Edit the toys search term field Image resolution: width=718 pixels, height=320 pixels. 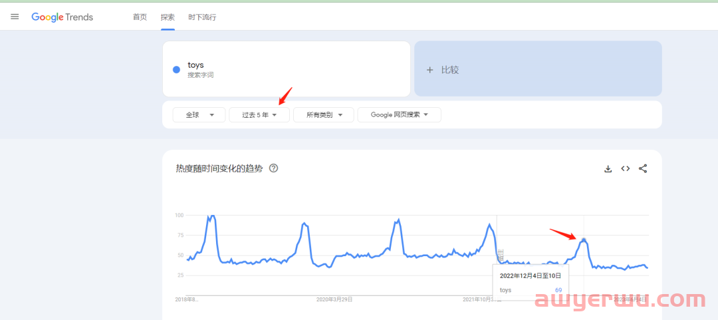[286, 69]
